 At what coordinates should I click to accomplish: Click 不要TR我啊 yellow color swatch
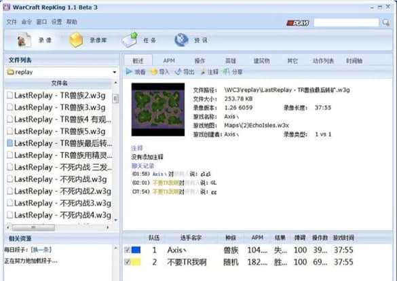tap(136, 262)
